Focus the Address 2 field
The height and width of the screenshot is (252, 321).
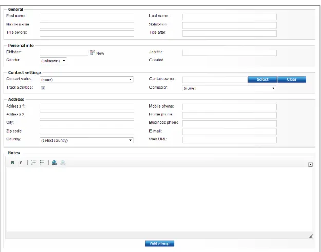pyautogui.click(x=87, y=115)
